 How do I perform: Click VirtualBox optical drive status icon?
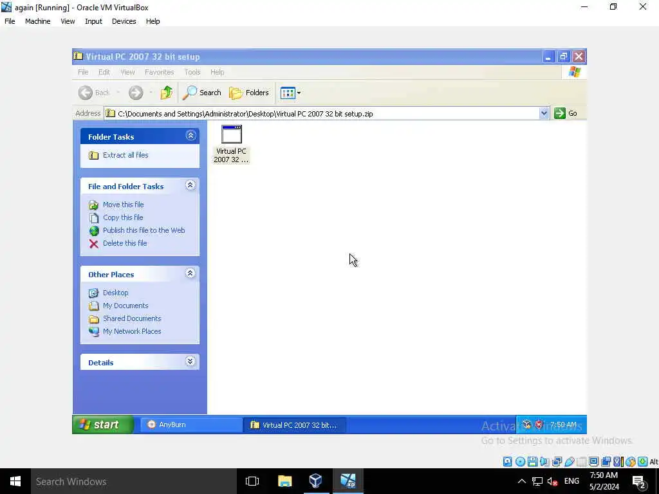(x=520, y=462)
